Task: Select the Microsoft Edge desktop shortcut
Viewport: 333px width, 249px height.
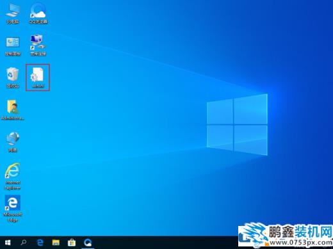Action: 13,209
